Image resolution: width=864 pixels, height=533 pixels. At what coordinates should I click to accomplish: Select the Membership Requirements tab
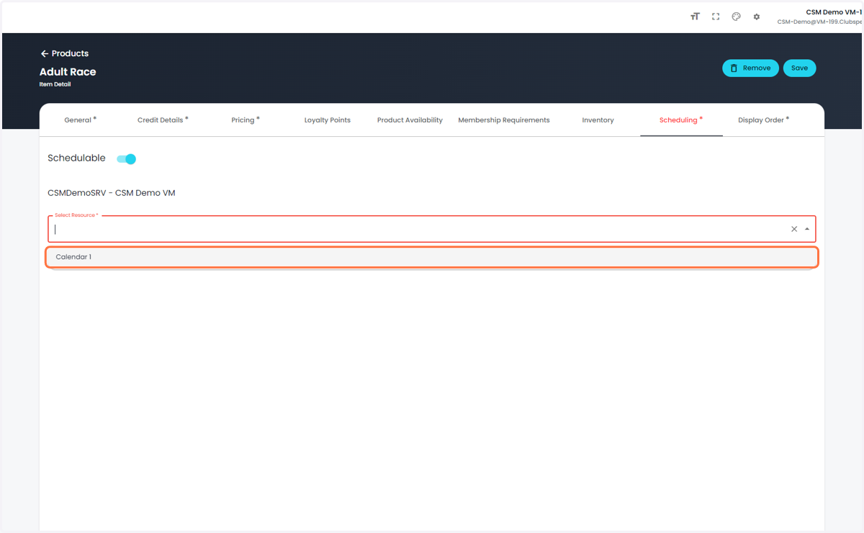click(x=504, y=120)
